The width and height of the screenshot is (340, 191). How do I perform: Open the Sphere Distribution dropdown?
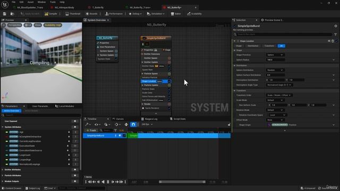(x=275, y=70)
